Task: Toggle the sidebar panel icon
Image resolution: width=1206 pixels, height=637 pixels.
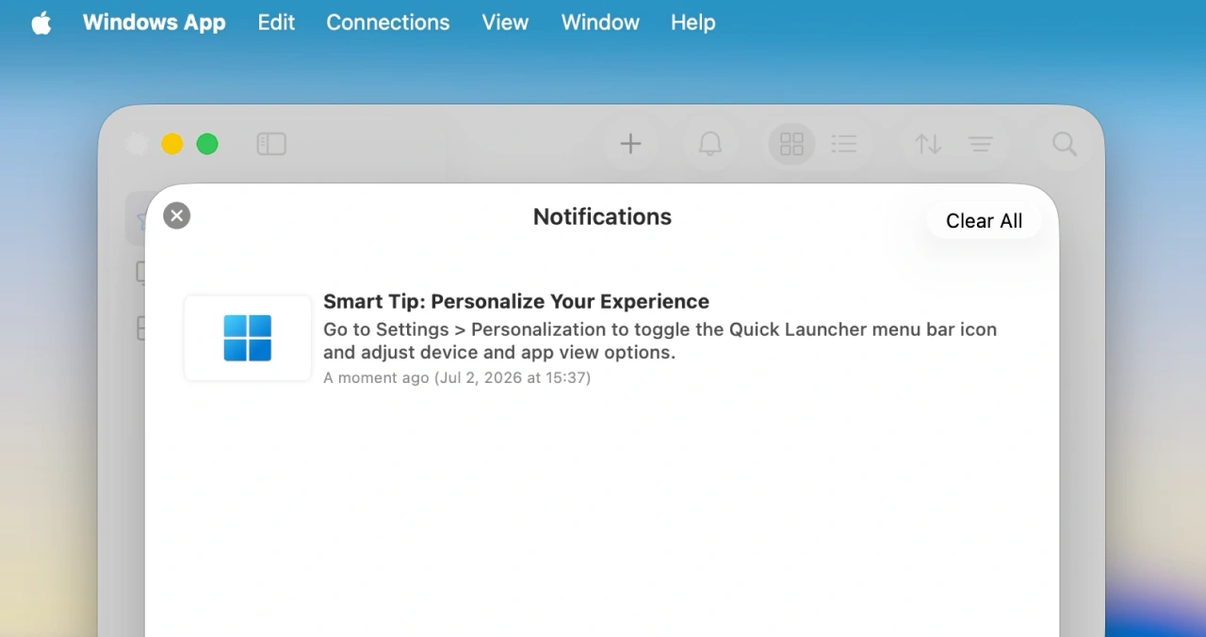Action: click(271, 144)
